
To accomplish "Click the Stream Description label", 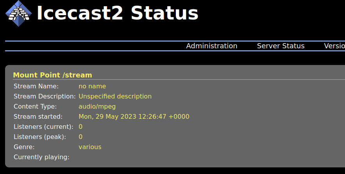I will [44, 96].
